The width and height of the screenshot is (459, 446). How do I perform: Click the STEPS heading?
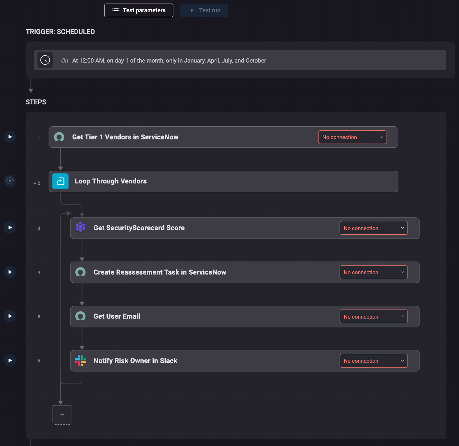tap(36, 102)
